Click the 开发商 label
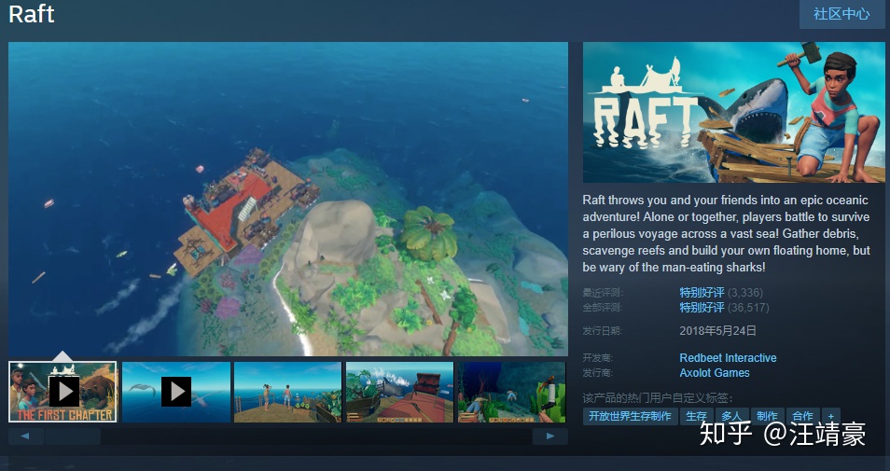 click(x=598, y=358)
